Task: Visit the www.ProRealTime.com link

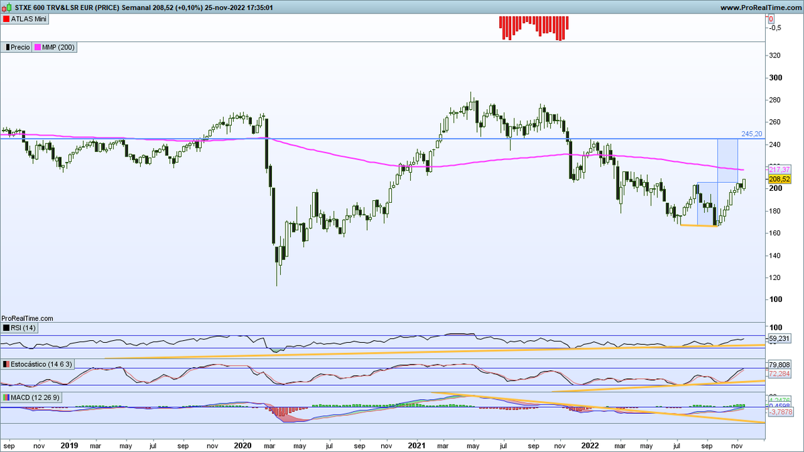Action: coord(761,7)
